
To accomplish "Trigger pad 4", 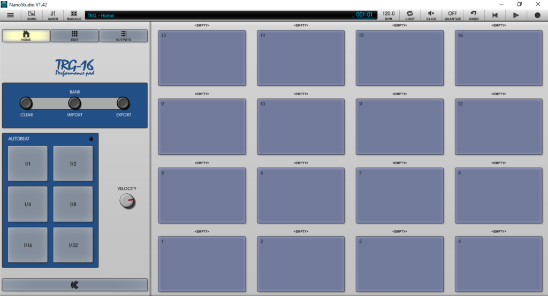I will pyautogui.click(x=499, y=264).
